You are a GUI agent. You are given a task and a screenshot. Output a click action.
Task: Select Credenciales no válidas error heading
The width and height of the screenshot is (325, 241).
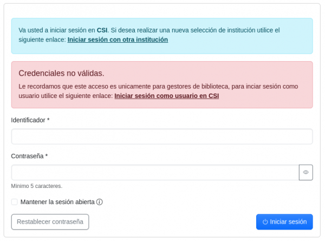pos(61,73)
